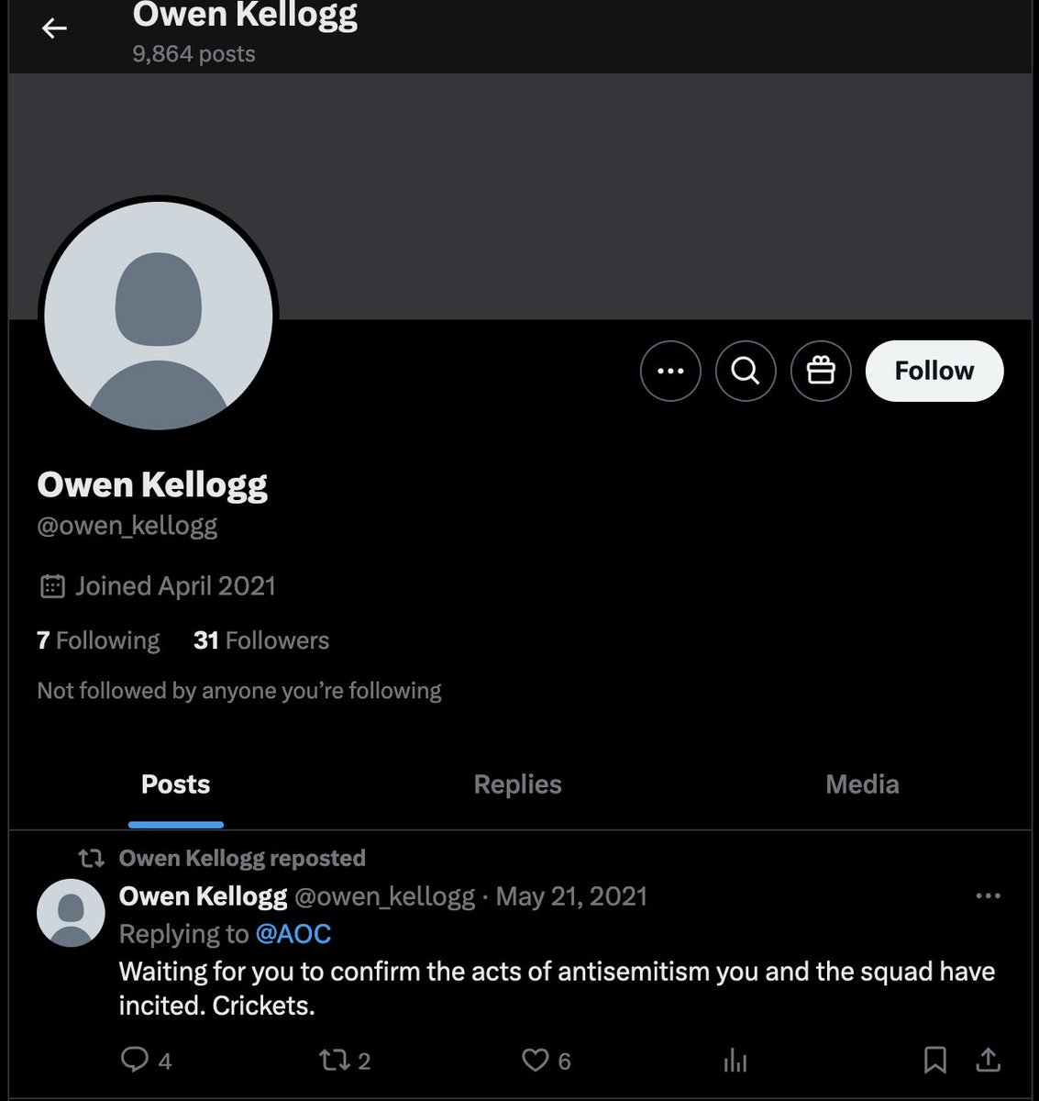The height and width of the screenshot is (1101, 1039).
Task: Open the 7 Following list
Action: coord(98,640)
